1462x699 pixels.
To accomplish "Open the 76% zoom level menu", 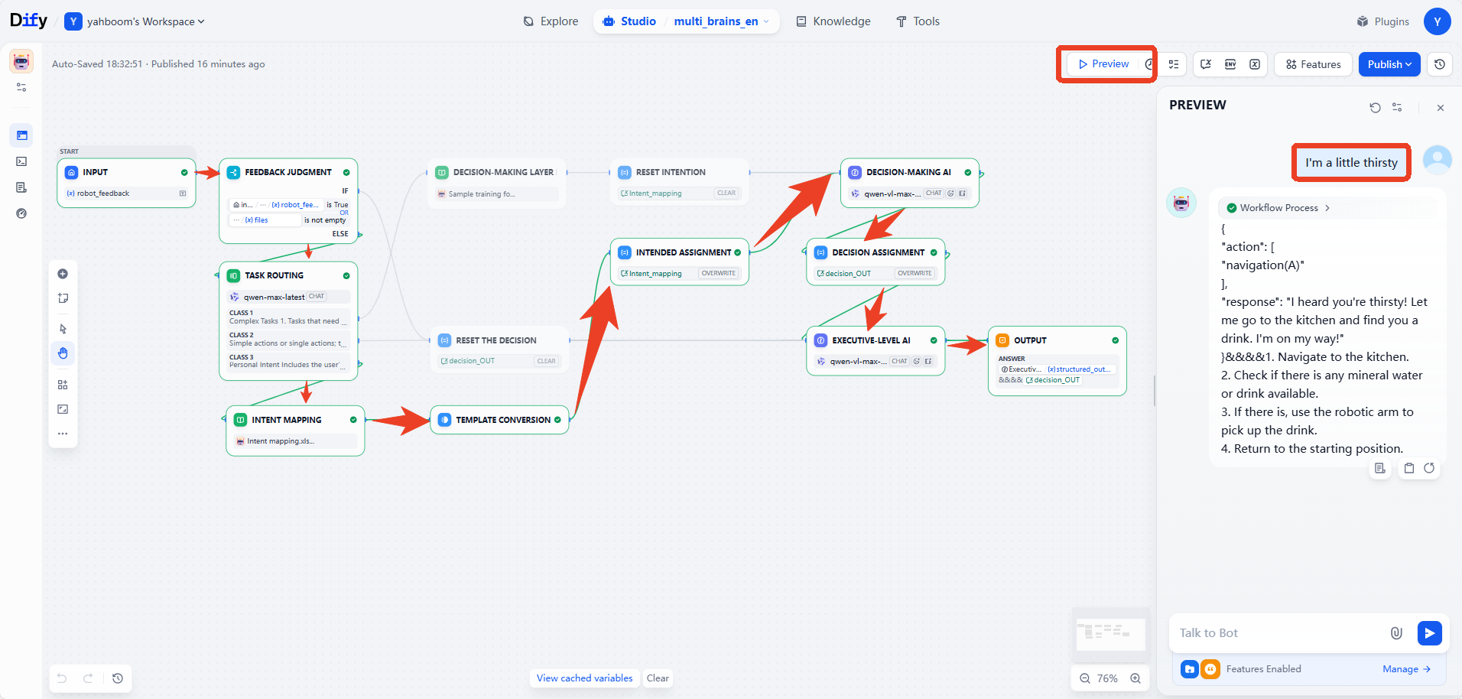I will tap(1107, 678).
